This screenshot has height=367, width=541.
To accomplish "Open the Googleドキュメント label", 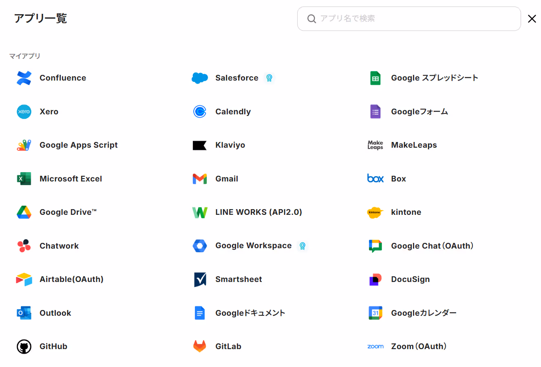I will 250,313.
